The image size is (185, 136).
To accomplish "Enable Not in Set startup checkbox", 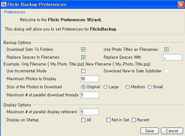I will pos(108,120).
